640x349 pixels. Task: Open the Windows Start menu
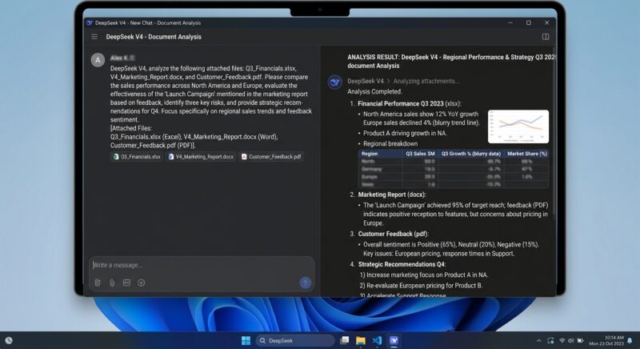(246, 340)
